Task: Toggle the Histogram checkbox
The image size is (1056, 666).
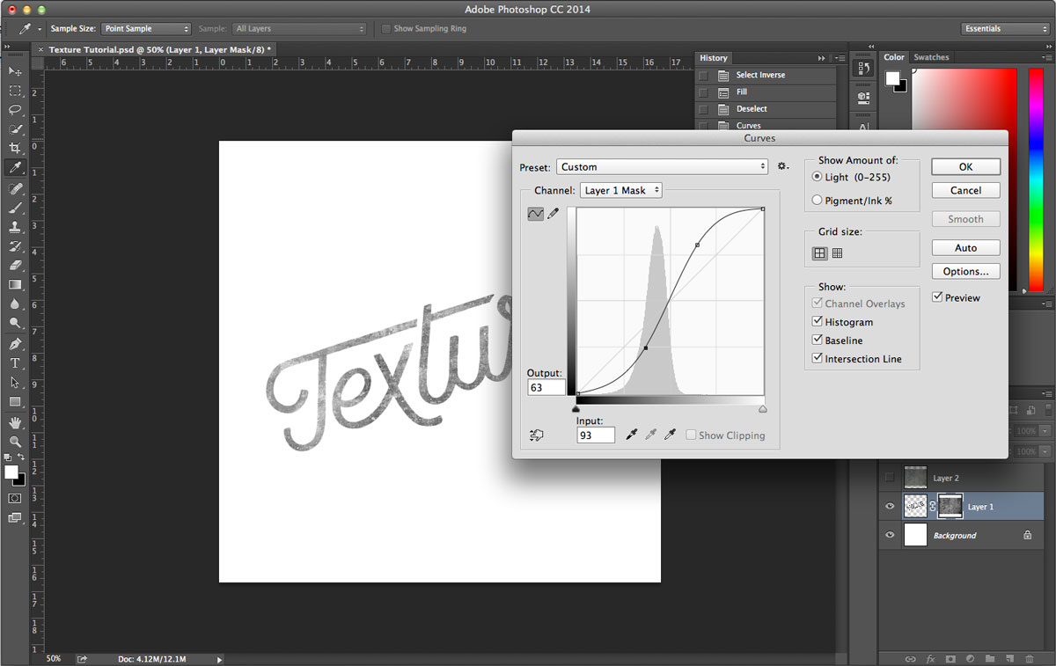Action: coord(818,322)
